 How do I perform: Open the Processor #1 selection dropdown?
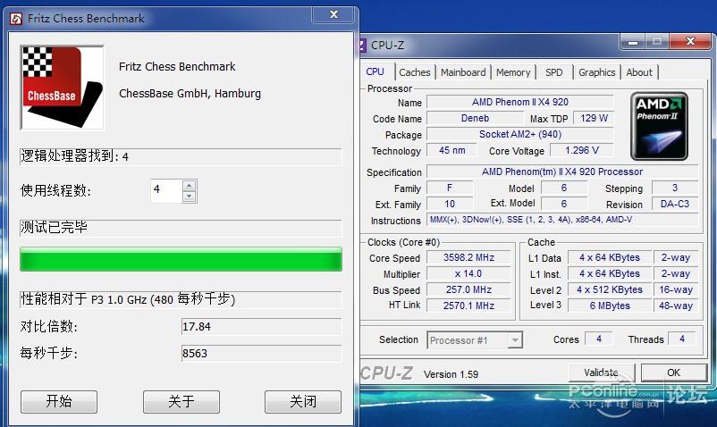(475, 340)
